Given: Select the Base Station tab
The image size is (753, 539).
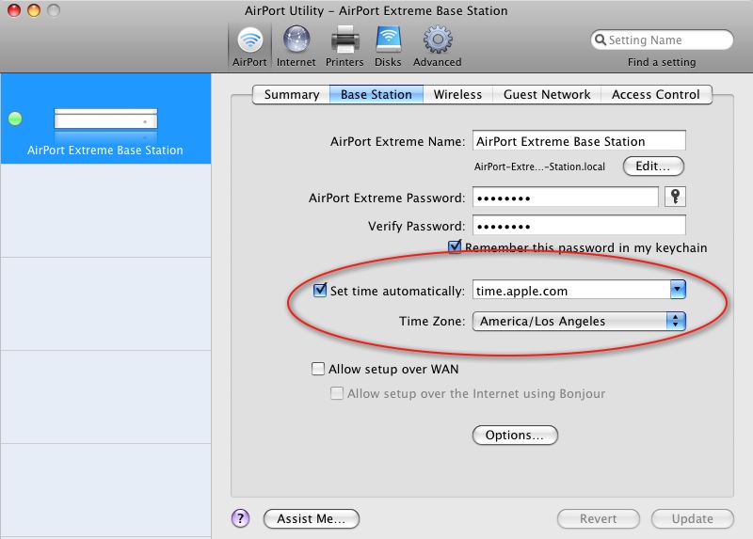Looking at the screenshot, I should pyautogui.click(x=376, y=95).
